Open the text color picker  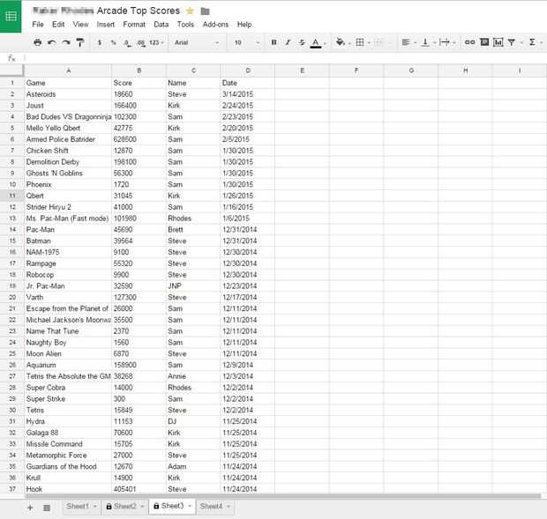coord(317,43)
